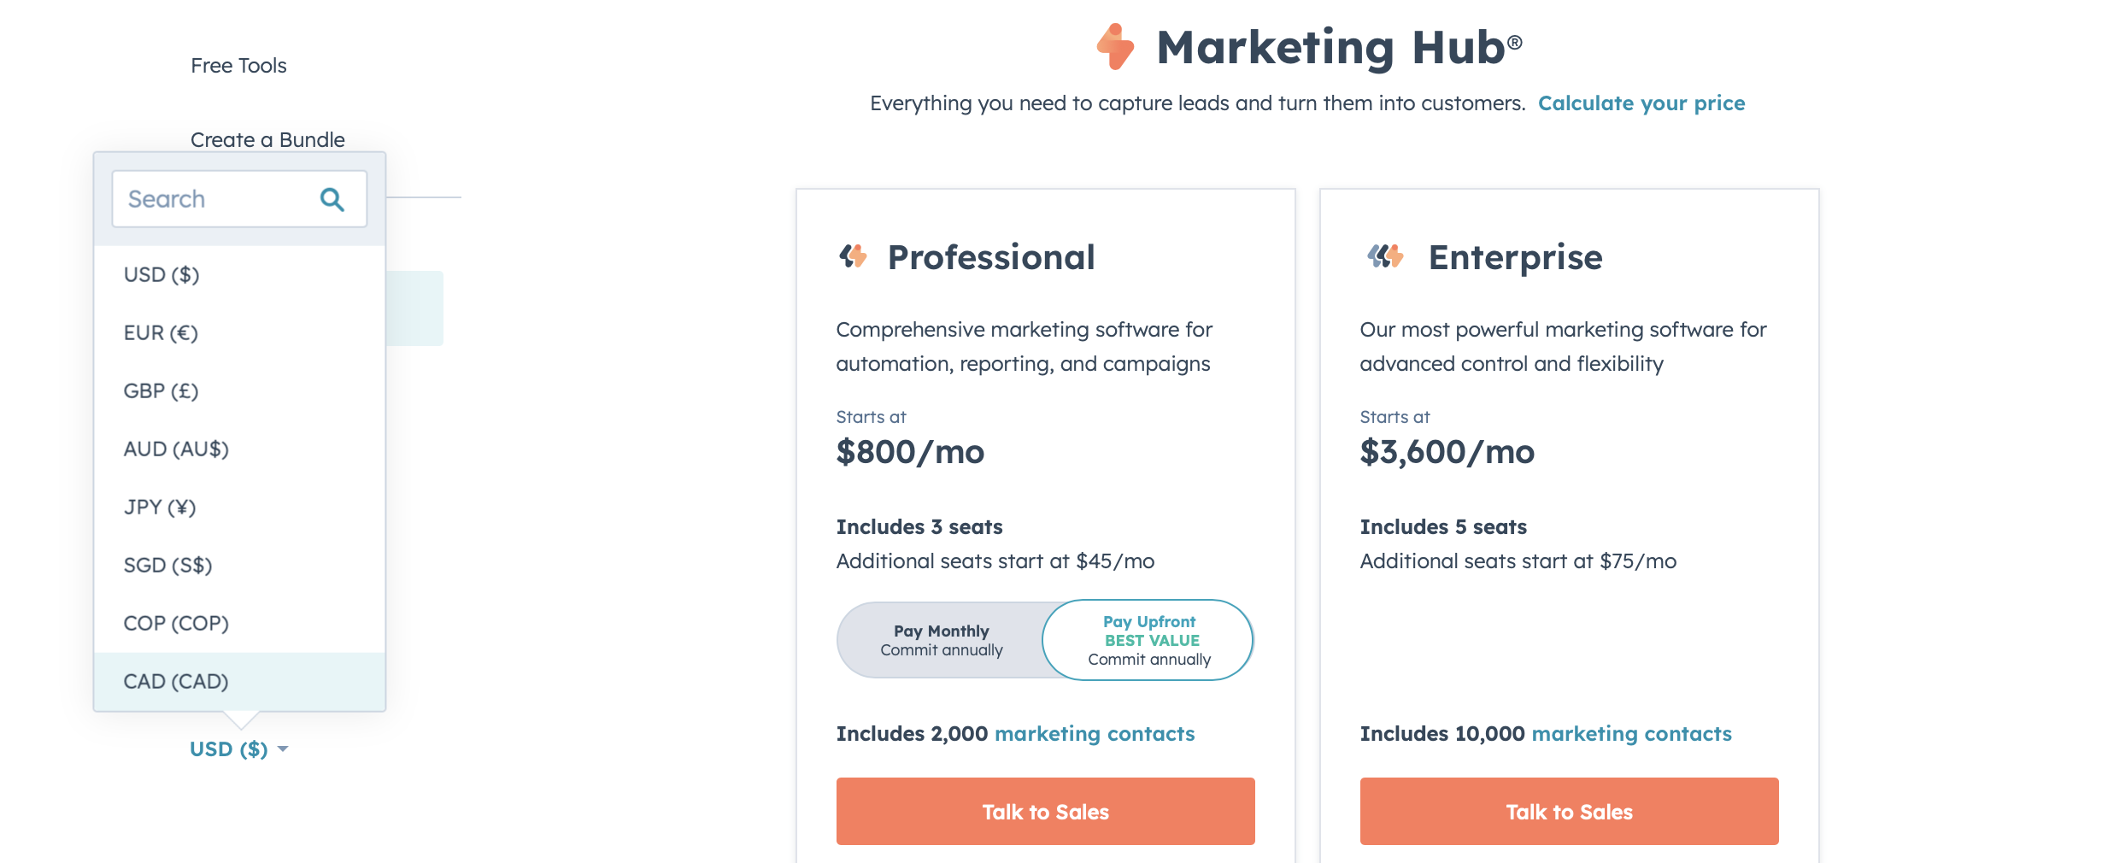Choose GBP (£) from currency list

[161, 391]
